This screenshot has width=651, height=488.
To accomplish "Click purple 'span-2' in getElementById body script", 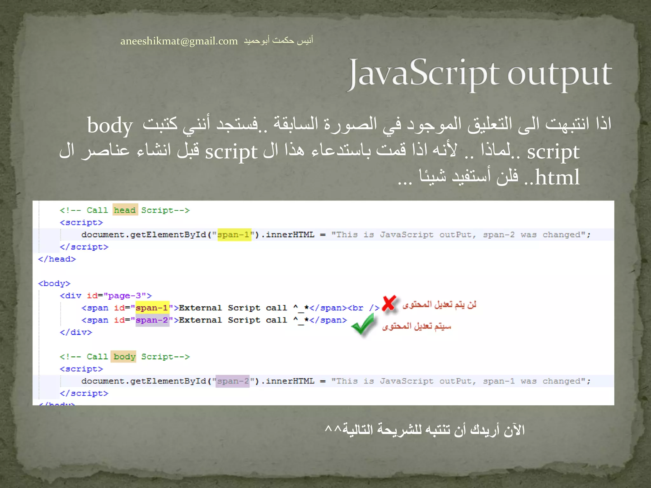I will (x=233, y=381).
